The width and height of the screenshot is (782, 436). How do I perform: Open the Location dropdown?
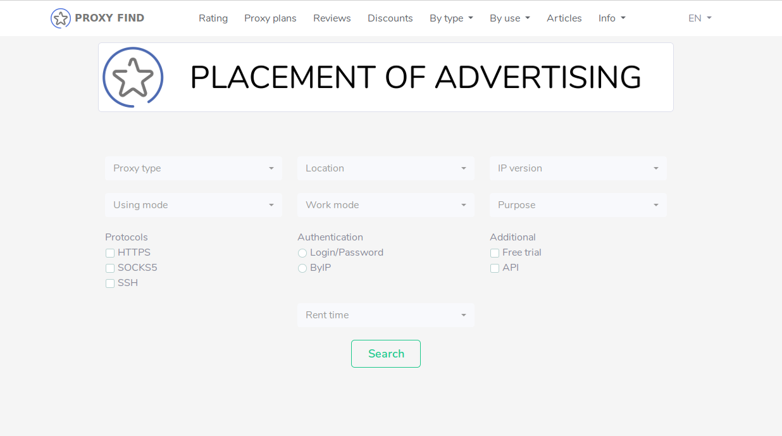pos(385,168)
